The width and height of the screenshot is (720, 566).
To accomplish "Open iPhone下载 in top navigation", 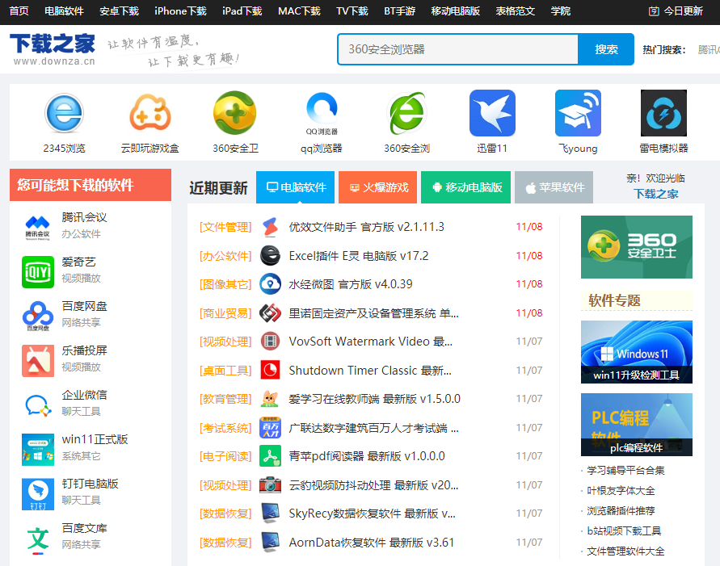I will point(180,11).
